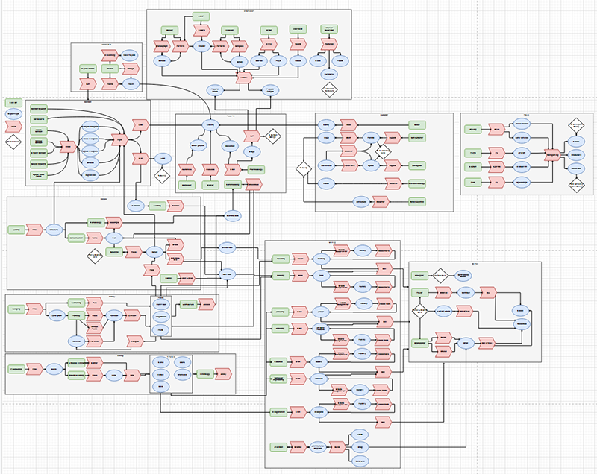Click the red merging chevron in far-right container
The image size is (597, 474).
[552, 154]
